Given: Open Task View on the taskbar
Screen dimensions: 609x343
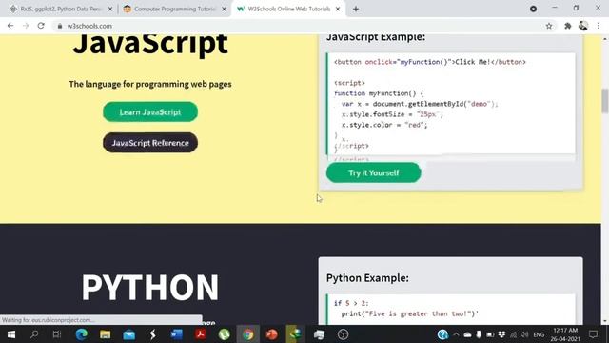Looking at the screenshot, I should click(57, 334).
